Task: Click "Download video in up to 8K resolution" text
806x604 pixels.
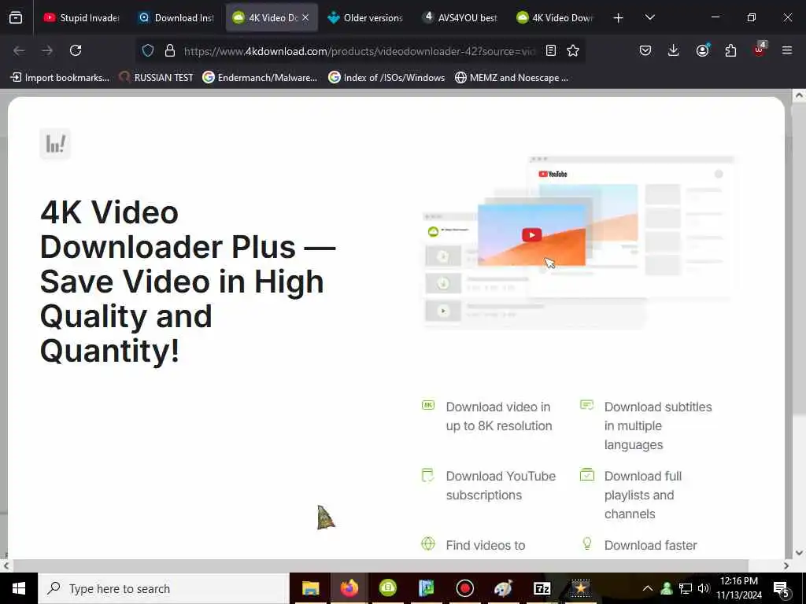Action: [x=498, y=416]
